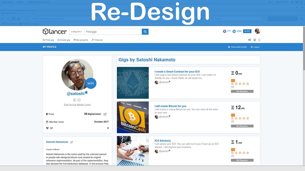This screenshot has width=305, height=171.
Task: Click the 1.990 price on ICO Advisory gig
Action: tap(237, 142)
